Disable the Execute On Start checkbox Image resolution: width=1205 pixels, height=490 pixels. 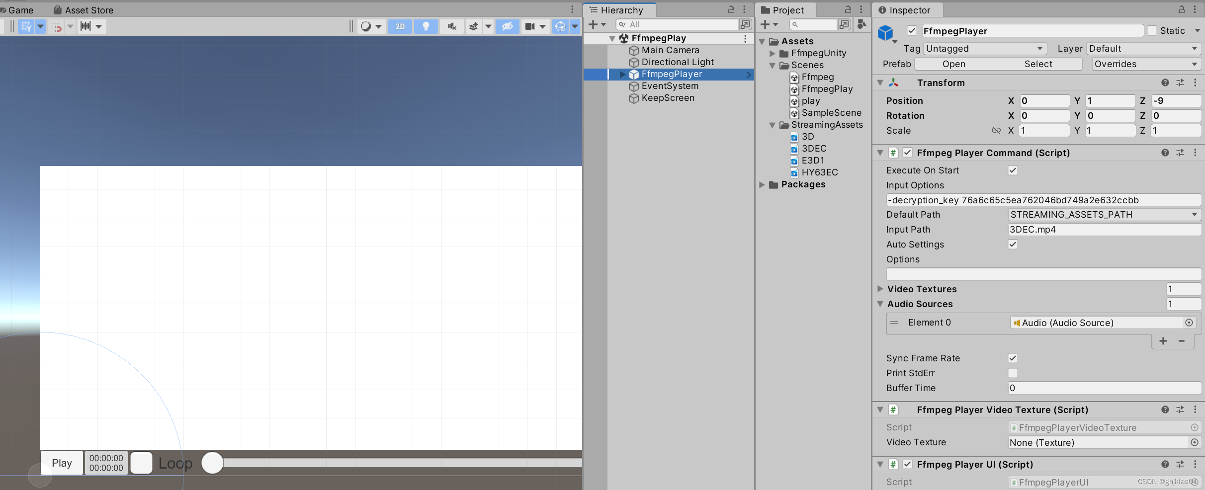pos(1013,170)
